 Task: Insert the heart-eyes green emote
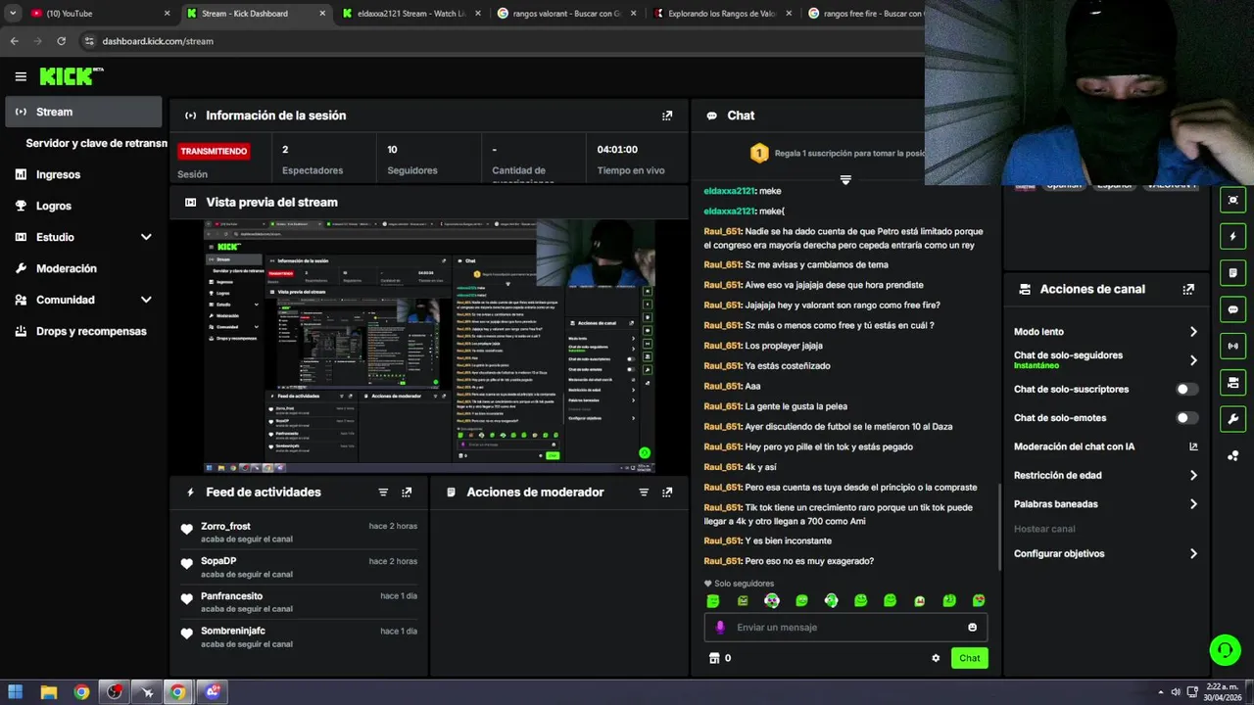tap(978, 600)
